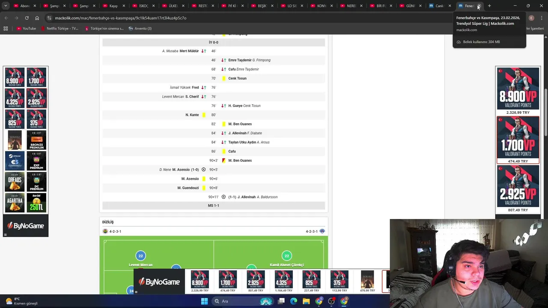The height and width of the screenshot is (308, 548).
Task: Open right-side 2.925 VP 807,49 TRY ad
Action: pyautogui.click(x=518, y=189)
